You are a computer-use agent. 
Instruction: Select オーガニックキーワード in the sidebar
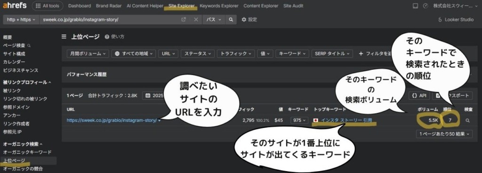coord(27,152)
